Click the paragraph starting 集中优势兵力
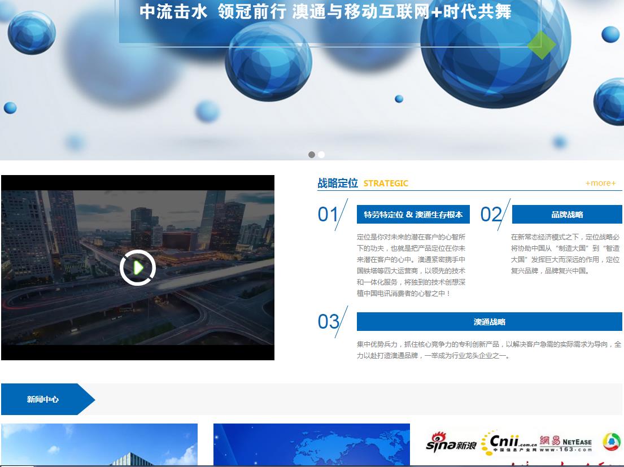 489,350
